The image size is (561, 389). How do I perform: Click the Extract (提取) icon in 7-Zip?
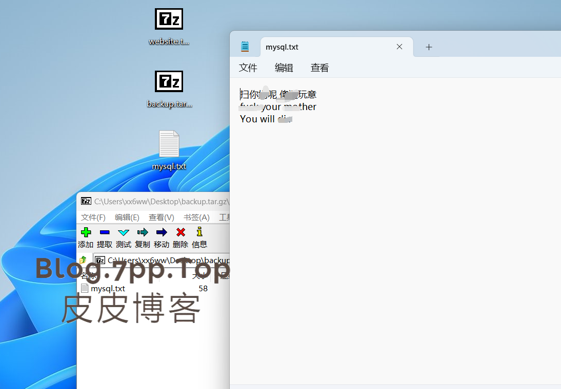click(x=104, y=237)
